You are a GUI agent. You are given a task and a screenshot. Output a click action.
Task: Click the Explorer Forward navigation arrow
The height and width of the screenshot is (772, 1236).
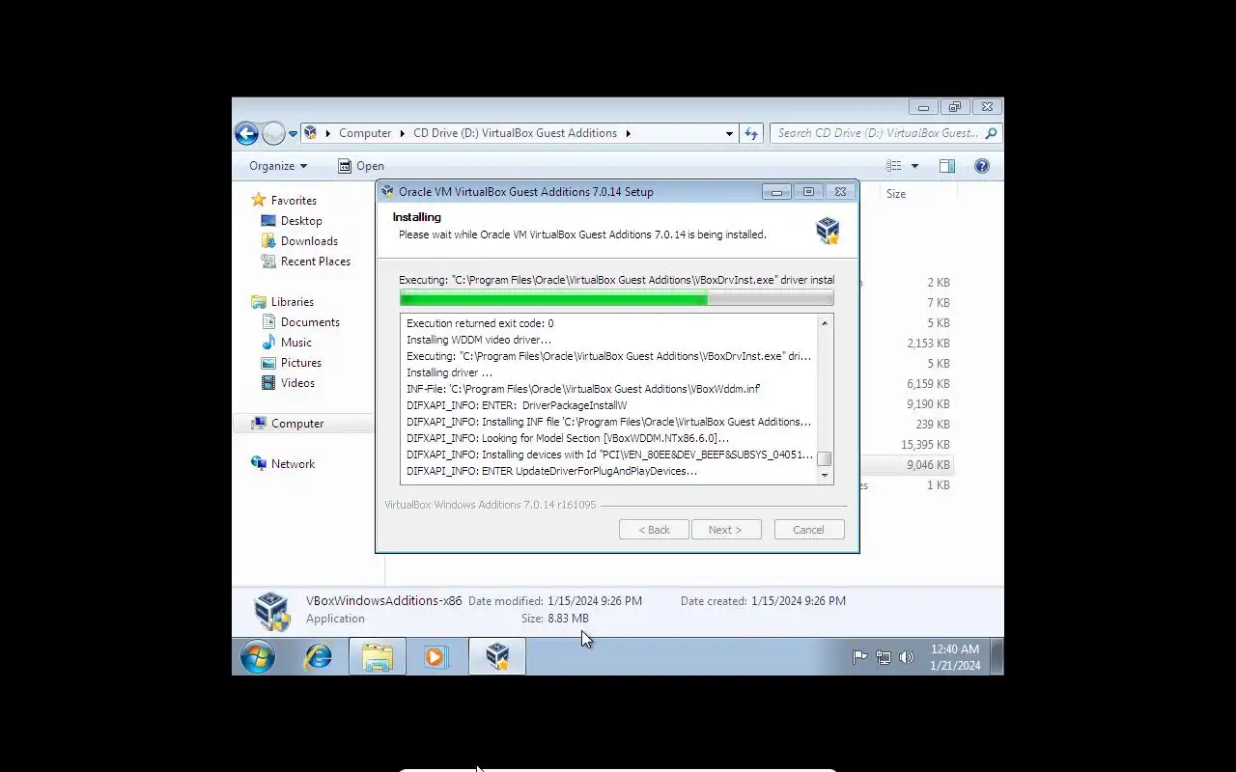(273, 133)
